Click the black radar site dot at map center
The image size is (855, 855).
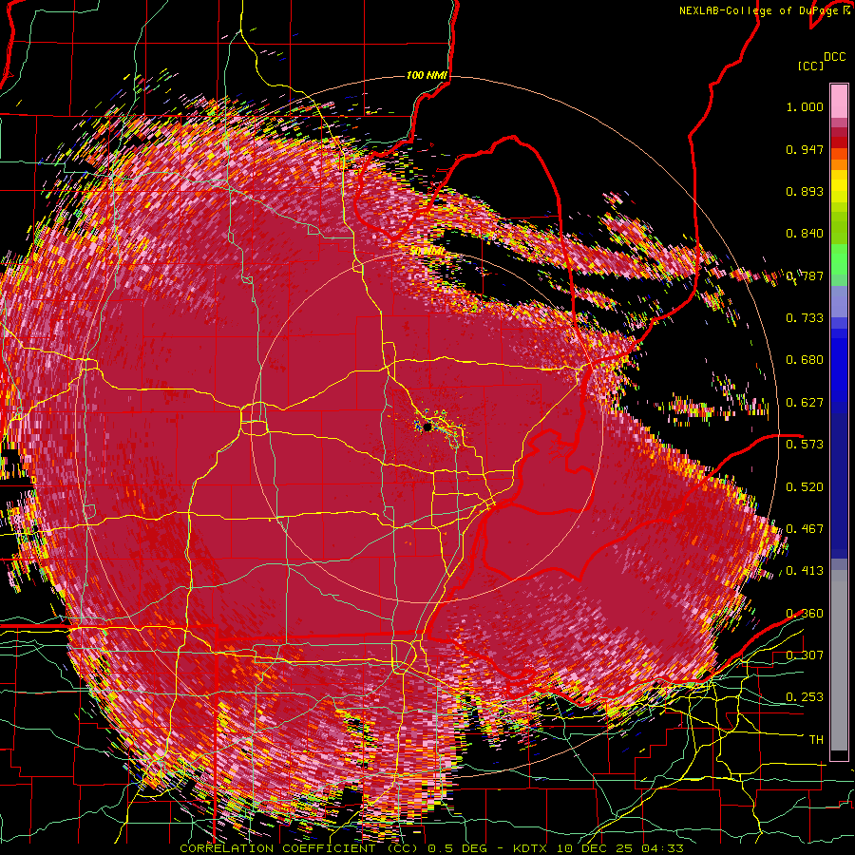(x=427, y=427)
